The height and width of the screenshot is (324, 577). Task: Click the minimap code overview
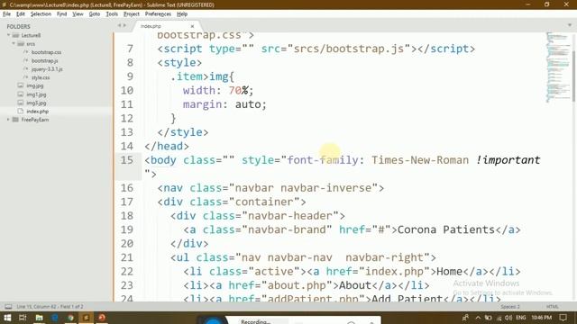click(x=557, y=67)
